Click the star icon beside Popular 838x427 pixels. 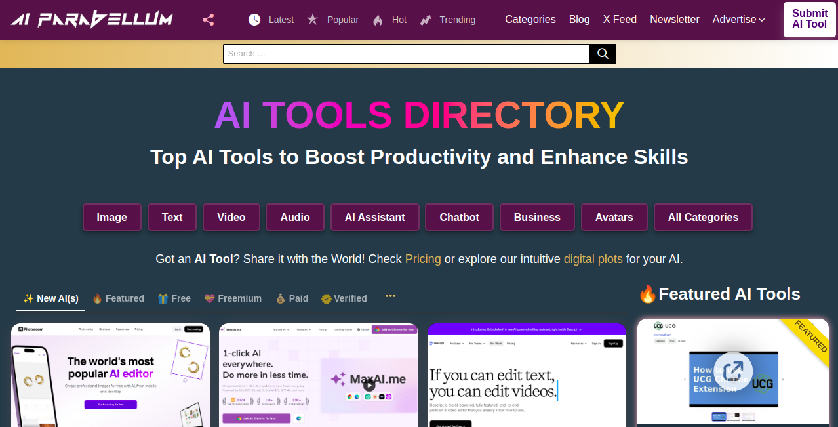tap(313, 20)
